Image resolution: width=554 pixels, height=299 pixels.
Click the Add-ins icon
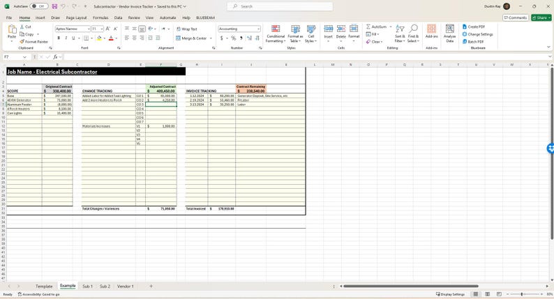pyautogui.click(x=431, y=29)
